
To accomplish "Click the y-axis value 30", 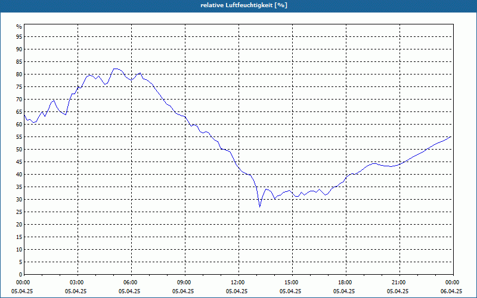I will pyautogui.click(x=19, y=200).
